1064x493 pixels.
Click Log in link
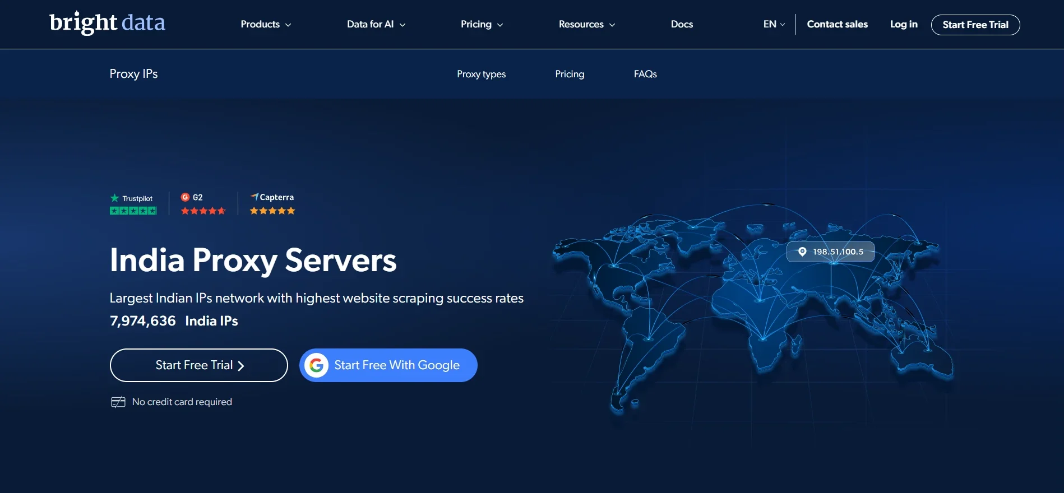[904, 24]
